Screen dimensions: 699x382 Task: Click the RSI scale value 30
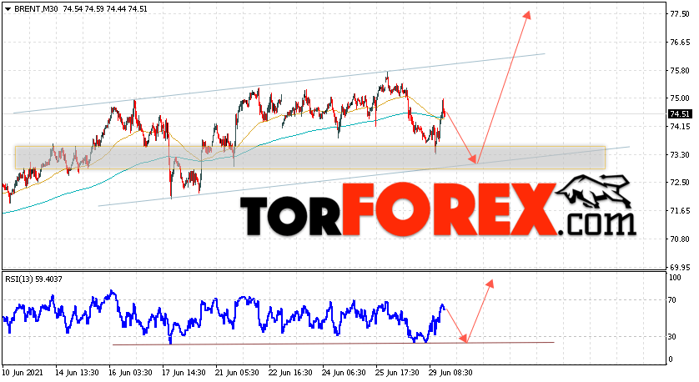[x=673, y=336]
